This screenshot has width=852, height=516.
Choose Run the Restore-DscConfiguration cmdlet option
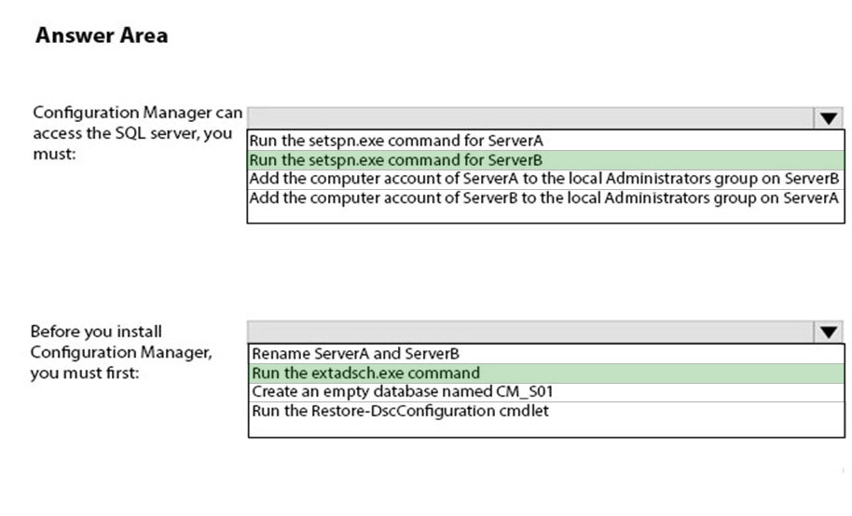point(546,411)
